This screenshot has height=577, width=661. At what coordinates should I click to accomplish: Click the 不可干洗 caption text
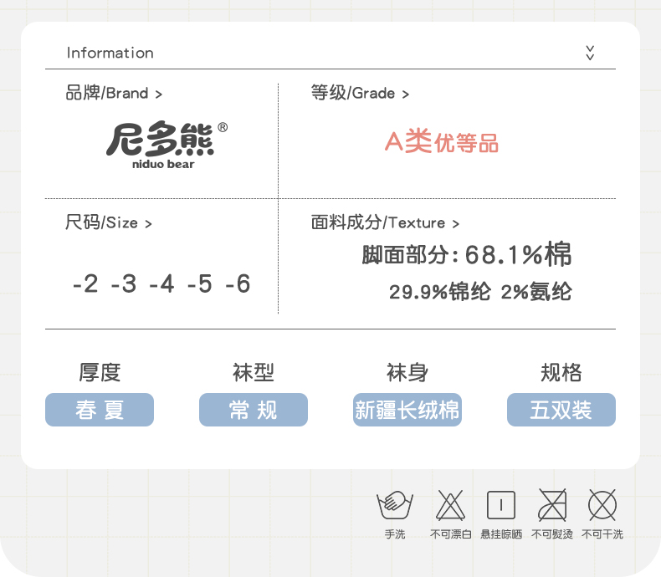(602, 534)
